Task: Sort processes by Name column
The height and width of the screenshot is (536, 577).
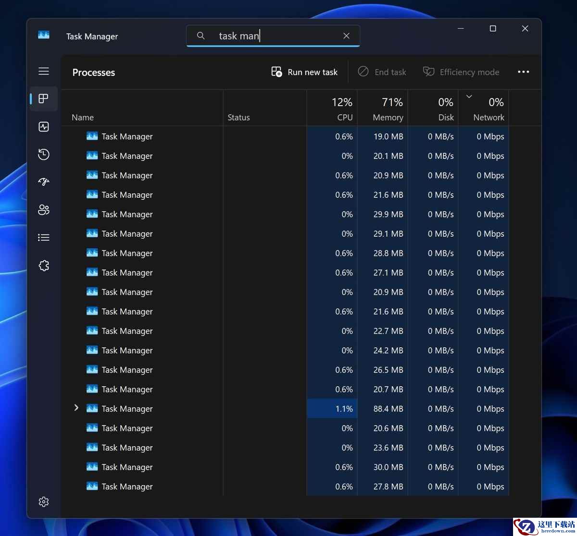Action: [83, 118]
